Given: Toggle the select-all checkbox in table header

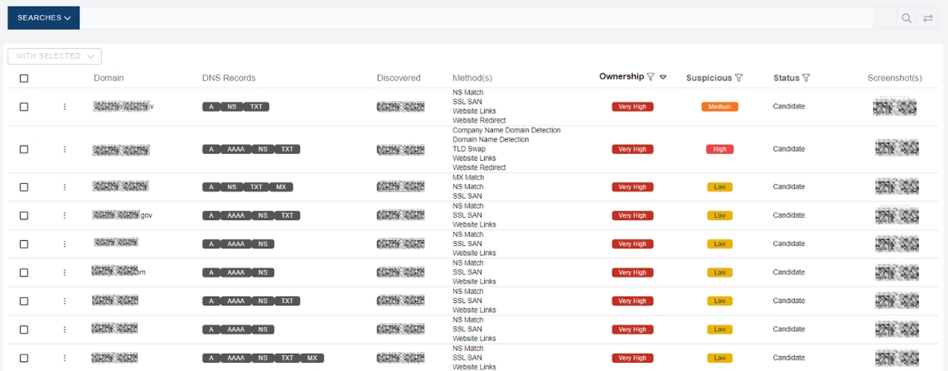Looking at the screenshot, I should [24, 78].
